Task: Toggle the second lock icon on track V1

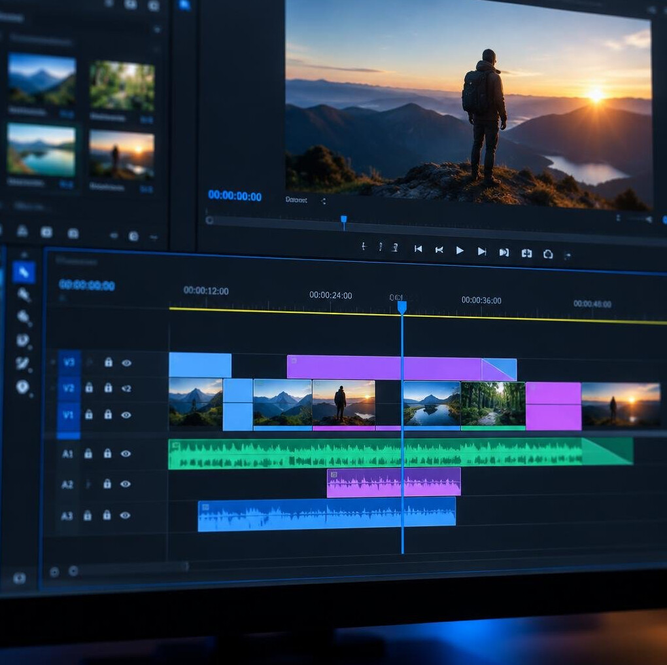Action: pyautogui.click(x=108, y=414)
